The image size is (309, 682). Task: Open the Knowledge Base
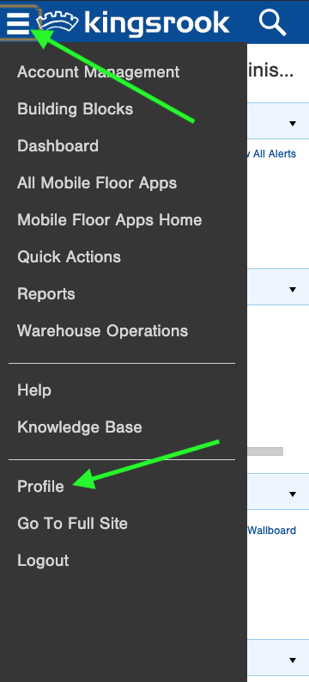pyautogui.click(x=80, y=427)
